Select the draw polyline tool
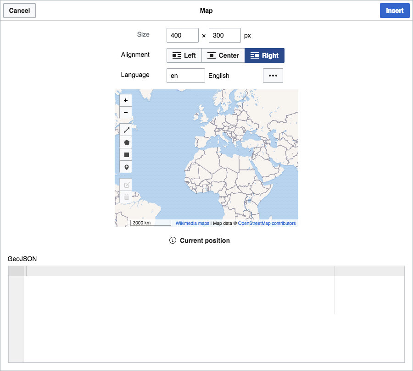The height and width of the screenshot is (371, 413). (127, 130)
